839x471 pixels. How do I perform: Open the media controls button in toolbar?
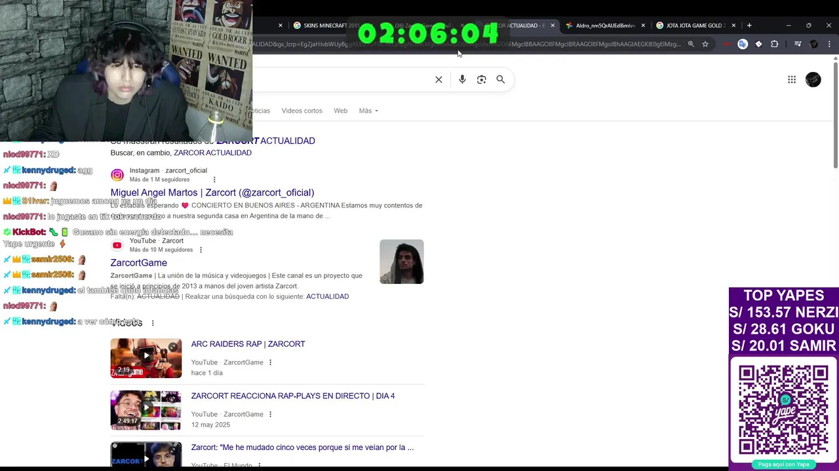tap(798, 44)
